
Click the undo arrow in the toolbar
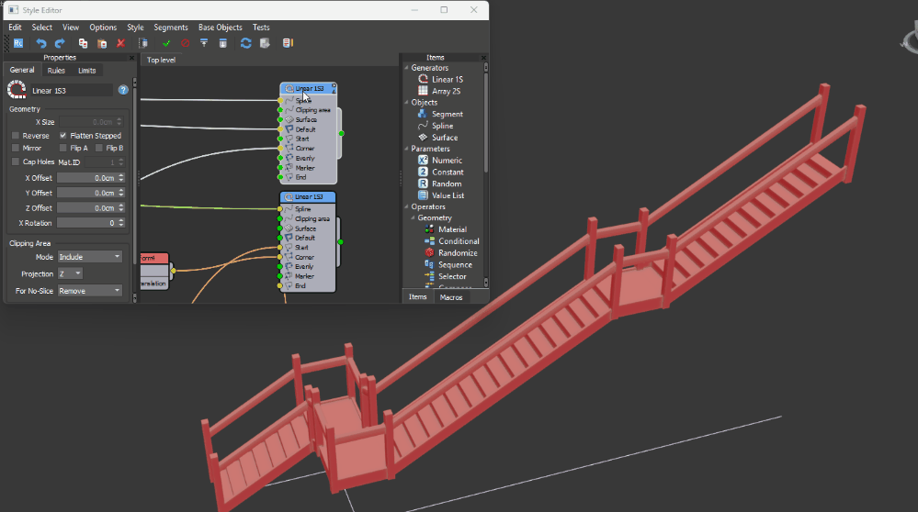pyautogui.click(x=41, y=43)
